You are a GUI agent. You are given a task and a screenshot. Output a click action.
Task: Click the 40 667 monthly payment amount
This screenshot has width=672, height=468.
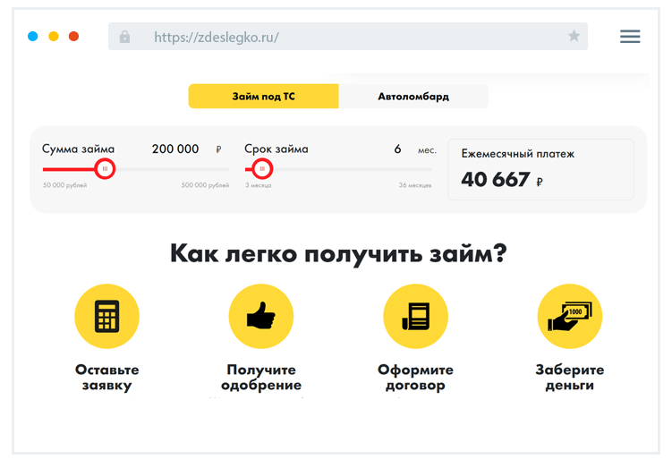pyautogui.click(x=496, y=180)
